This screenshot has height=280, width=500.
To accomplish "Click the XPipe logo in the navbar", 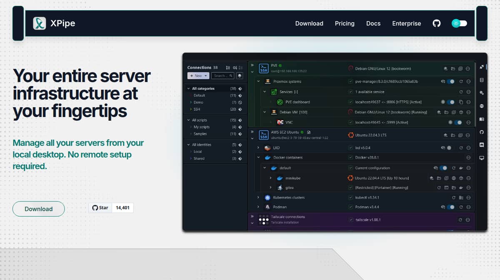I will (x=40, y=24).
